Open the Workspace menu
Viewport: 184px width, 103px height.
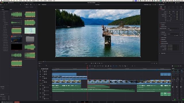(50, 1)
